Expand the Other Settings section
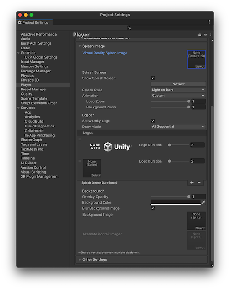Screen dimensions: 230x289 [80, 259]
